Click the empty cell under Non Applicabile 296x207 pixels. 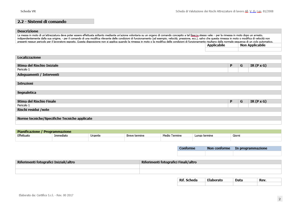tap(260, 49)
